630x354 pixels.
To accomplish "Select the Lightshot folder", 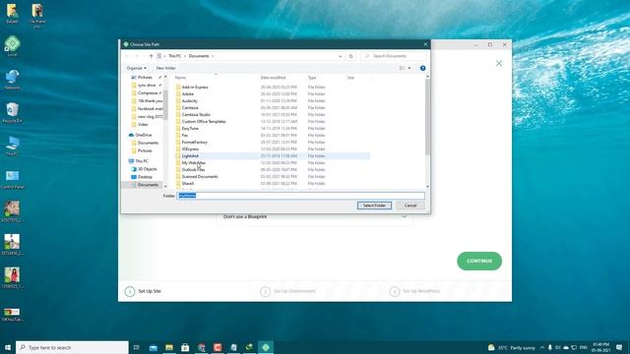I will pyautogui.click(x=190, y=155).
